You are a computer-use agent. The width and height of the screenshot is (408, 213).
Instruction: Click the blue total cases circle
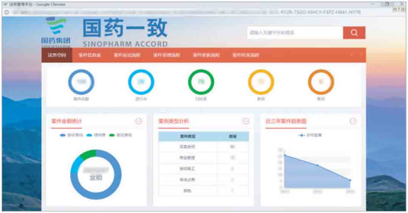point(81,82)
